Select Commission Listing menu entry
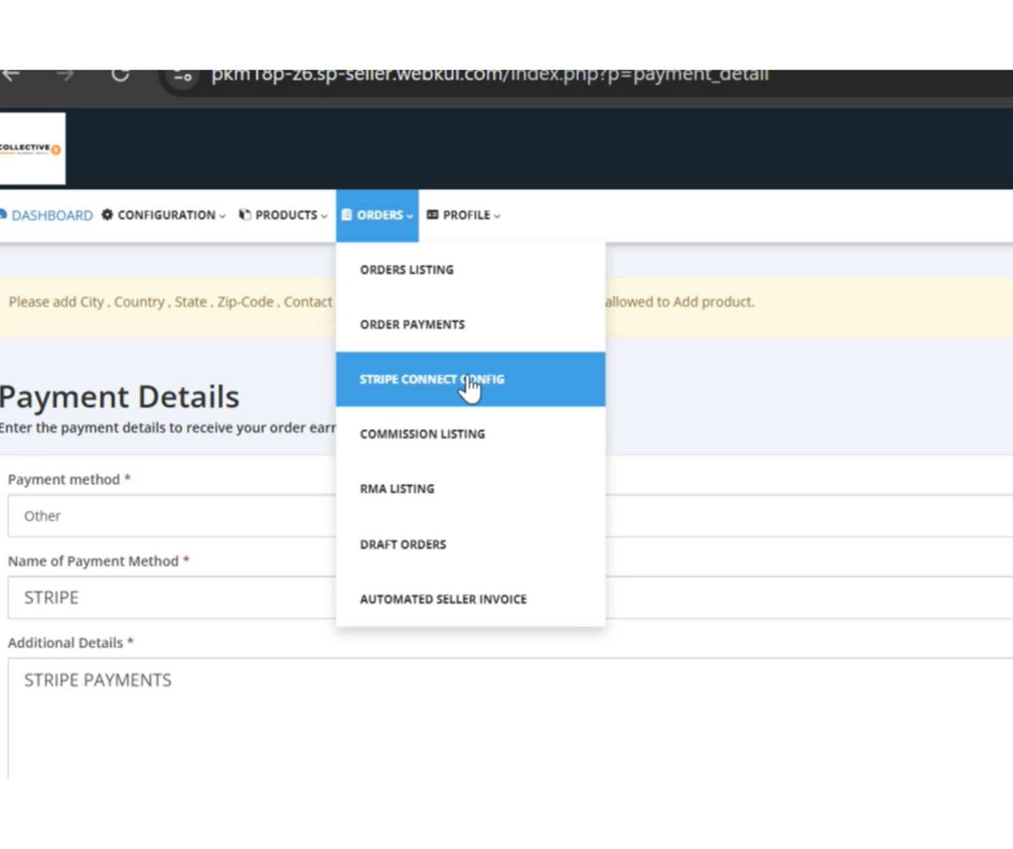 click(x=471, y=434)
